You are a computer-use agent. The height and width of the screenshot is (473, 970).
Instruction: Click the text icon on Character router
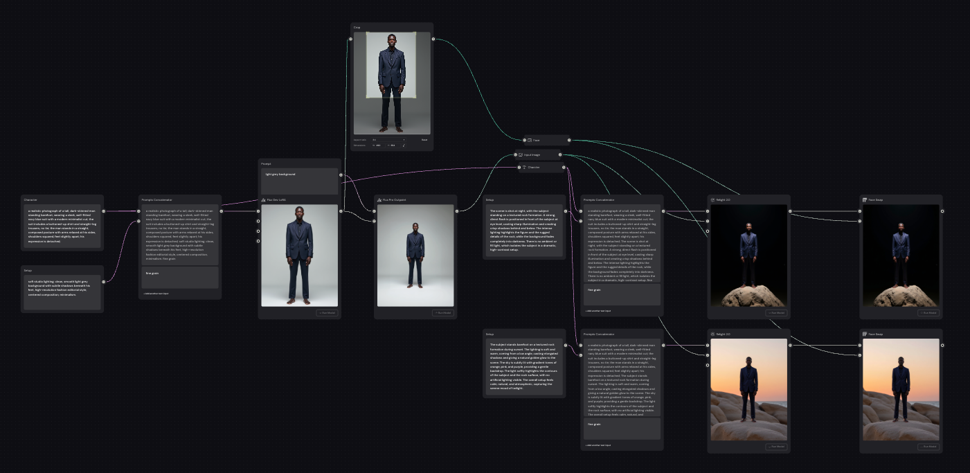[x=525, y=167]
